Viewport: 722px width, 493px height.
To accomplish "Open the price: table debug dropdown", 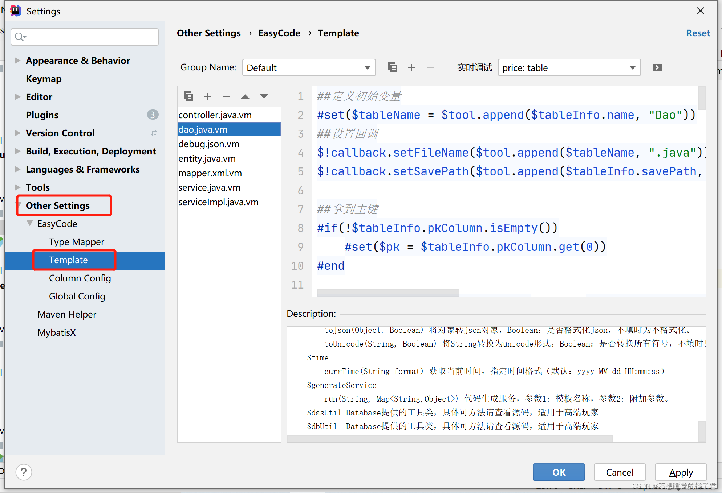I will click(x=569, y=67).
